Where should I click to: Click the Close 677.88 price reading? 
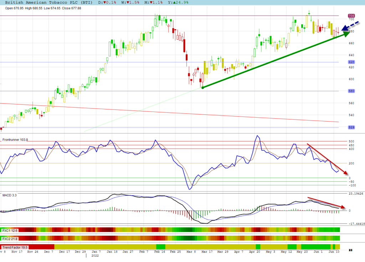71,8
